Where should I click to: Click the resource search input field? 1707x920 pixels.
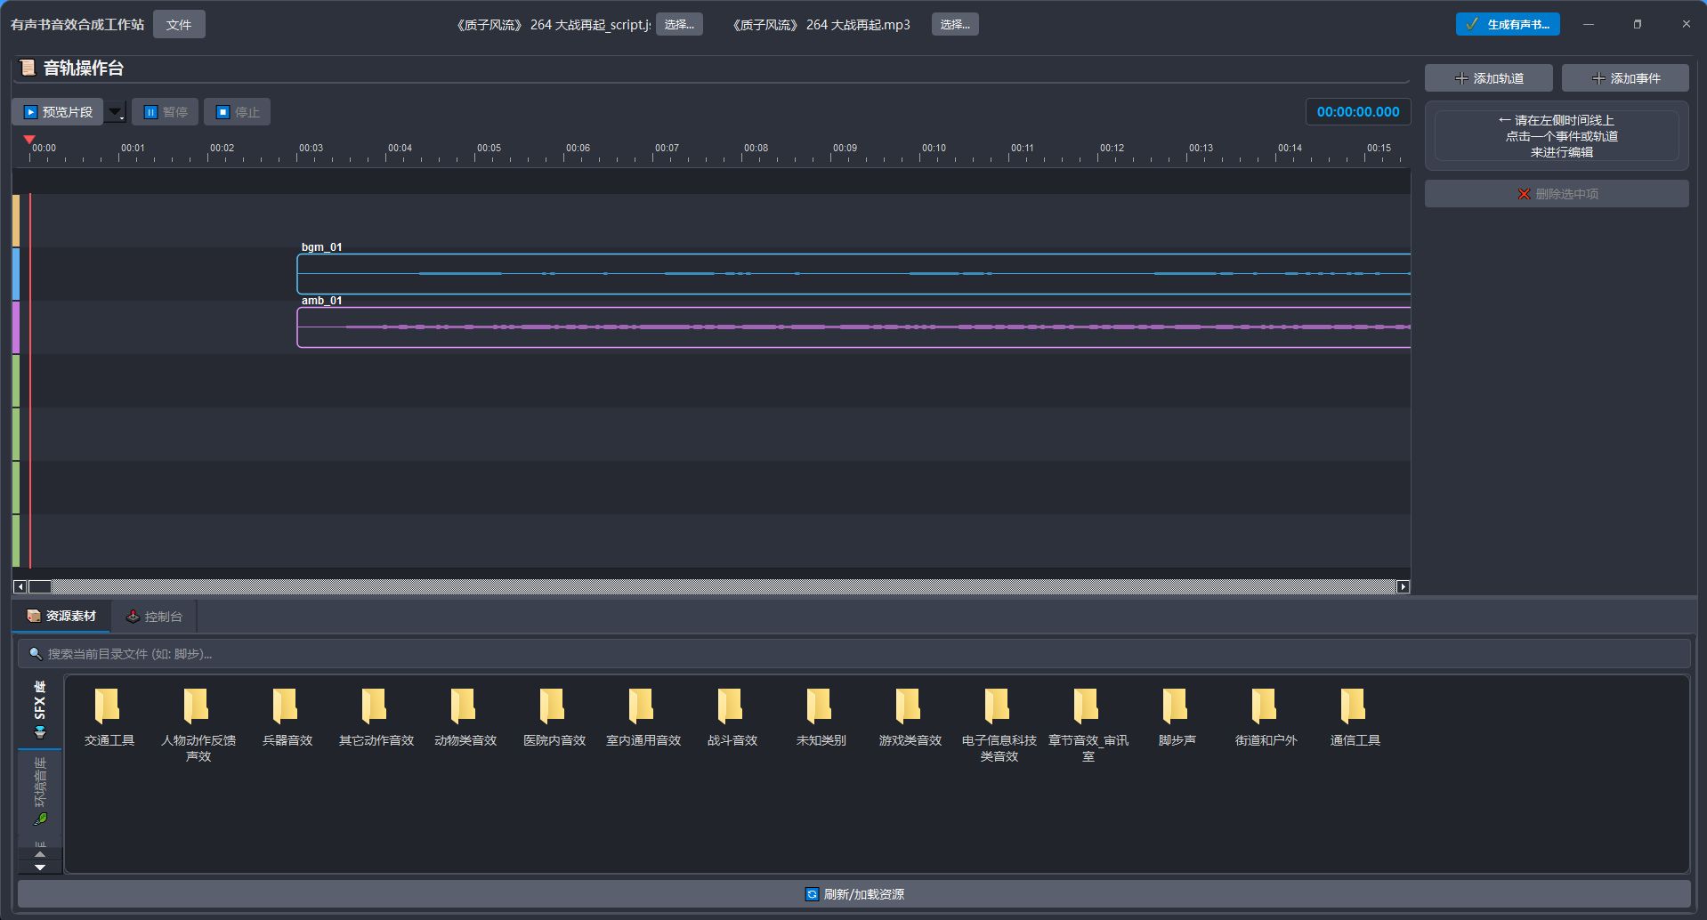tap(854, 654)
